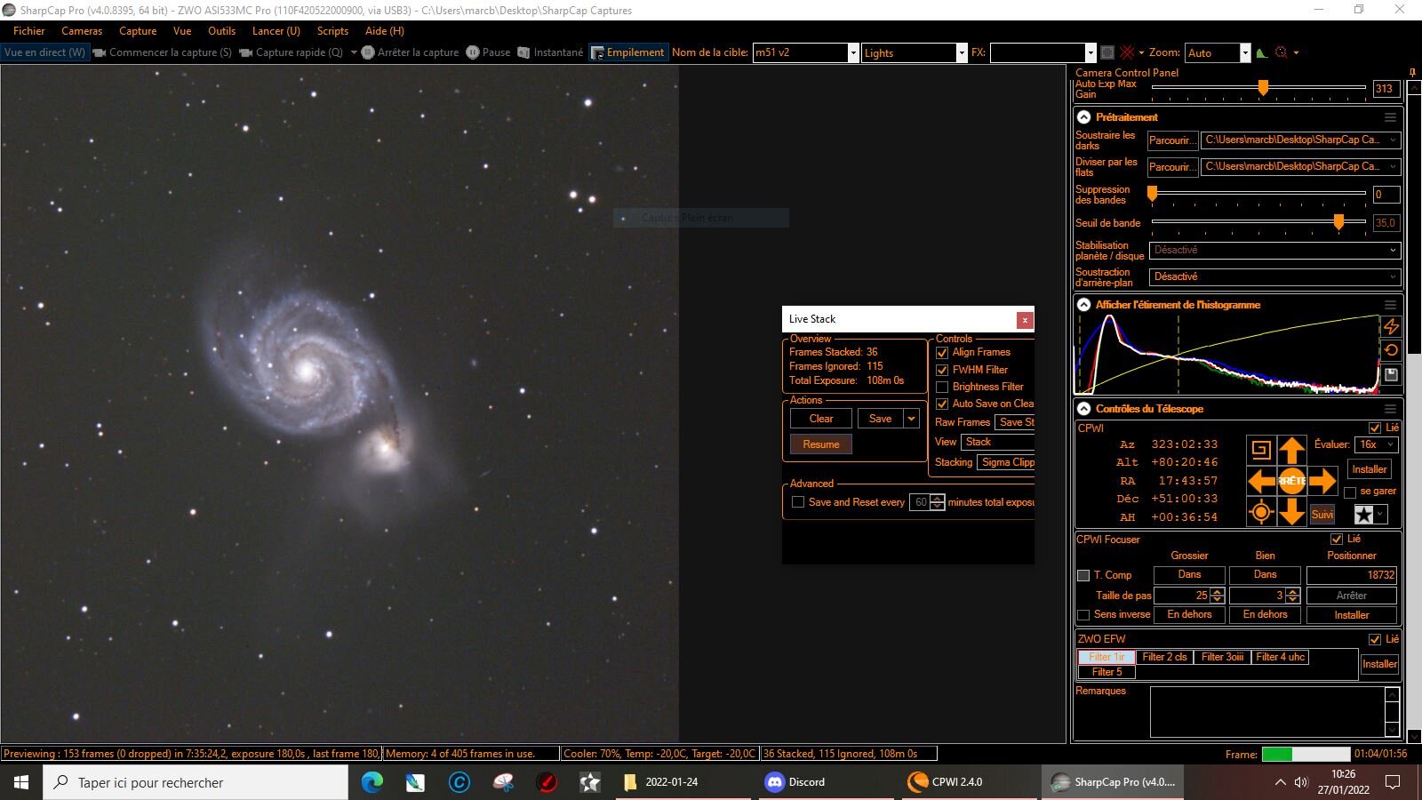Open the Évaluer 16x rate dropdown
The image size is (1422, 800).
[1378, 444]
